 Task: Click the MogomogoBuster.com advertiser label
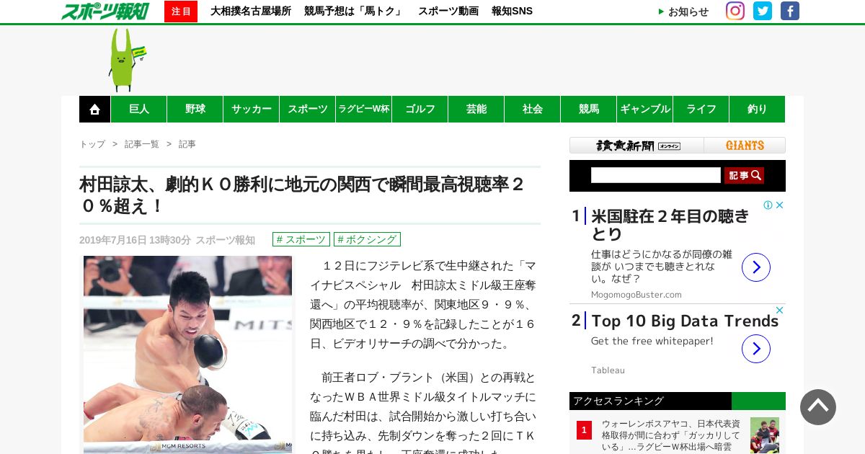[636, 295]
